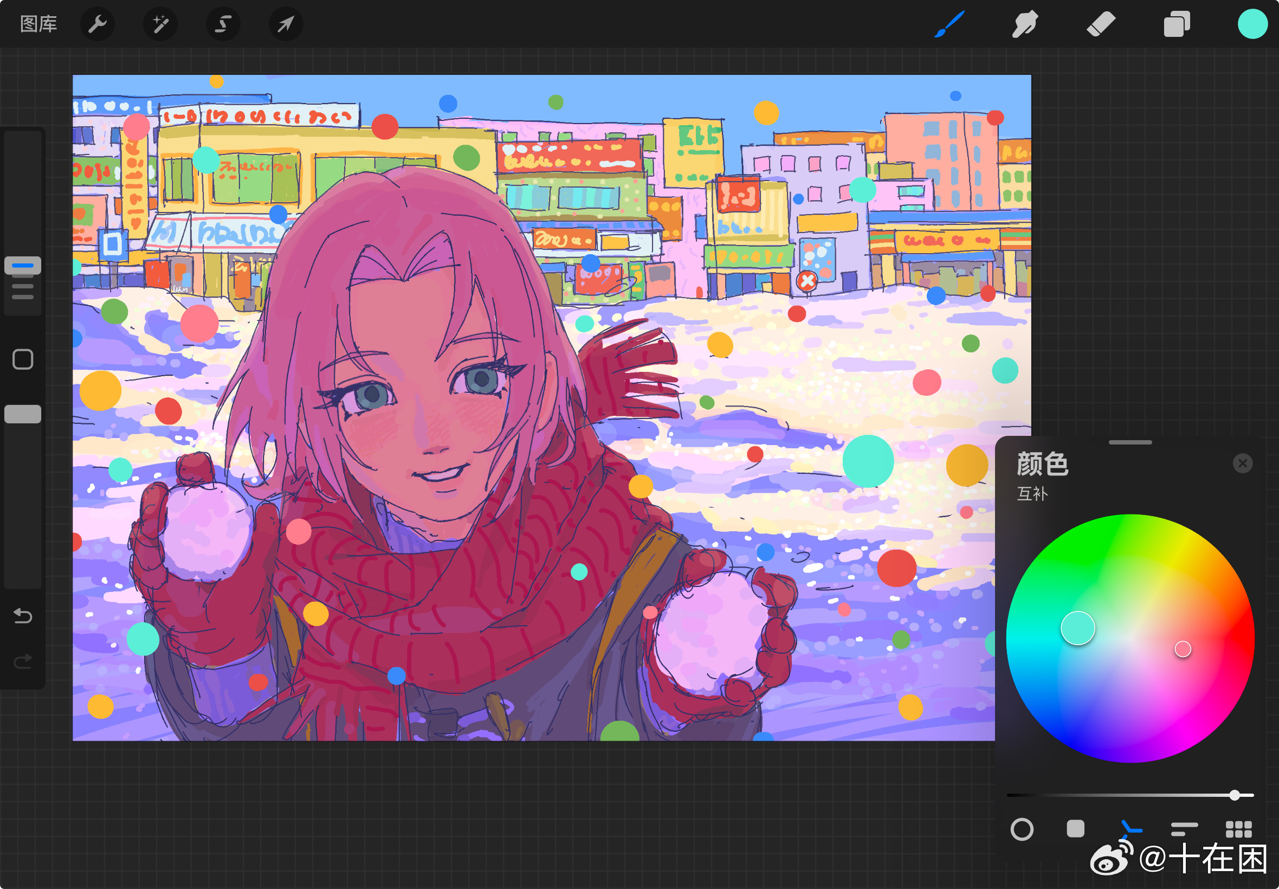This screenshot has height=889, width=1279.
Task: Select the Smudge finger tool
Action: tap(1024, 24)
